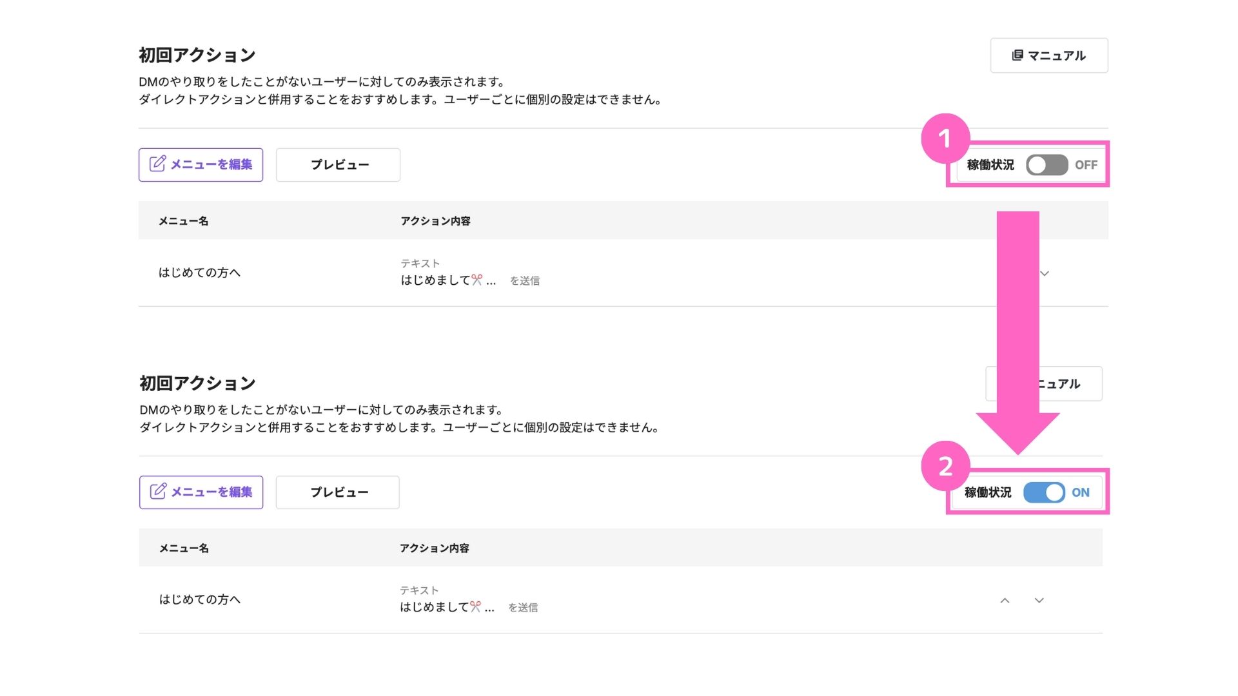Open the lower プレビュー button
The image size is (1238, 696).
(x=338, y=492)
